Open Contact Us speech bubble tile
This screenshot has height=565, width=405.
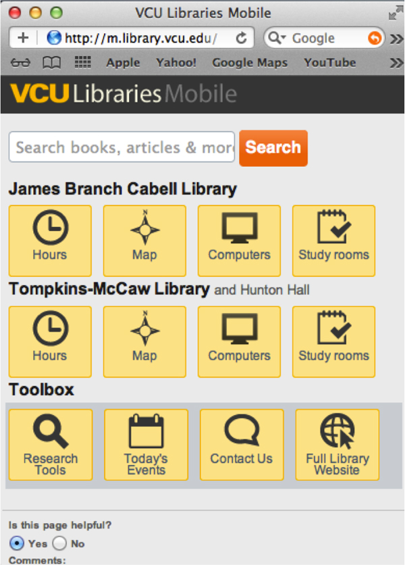click(x=242, y=445)
